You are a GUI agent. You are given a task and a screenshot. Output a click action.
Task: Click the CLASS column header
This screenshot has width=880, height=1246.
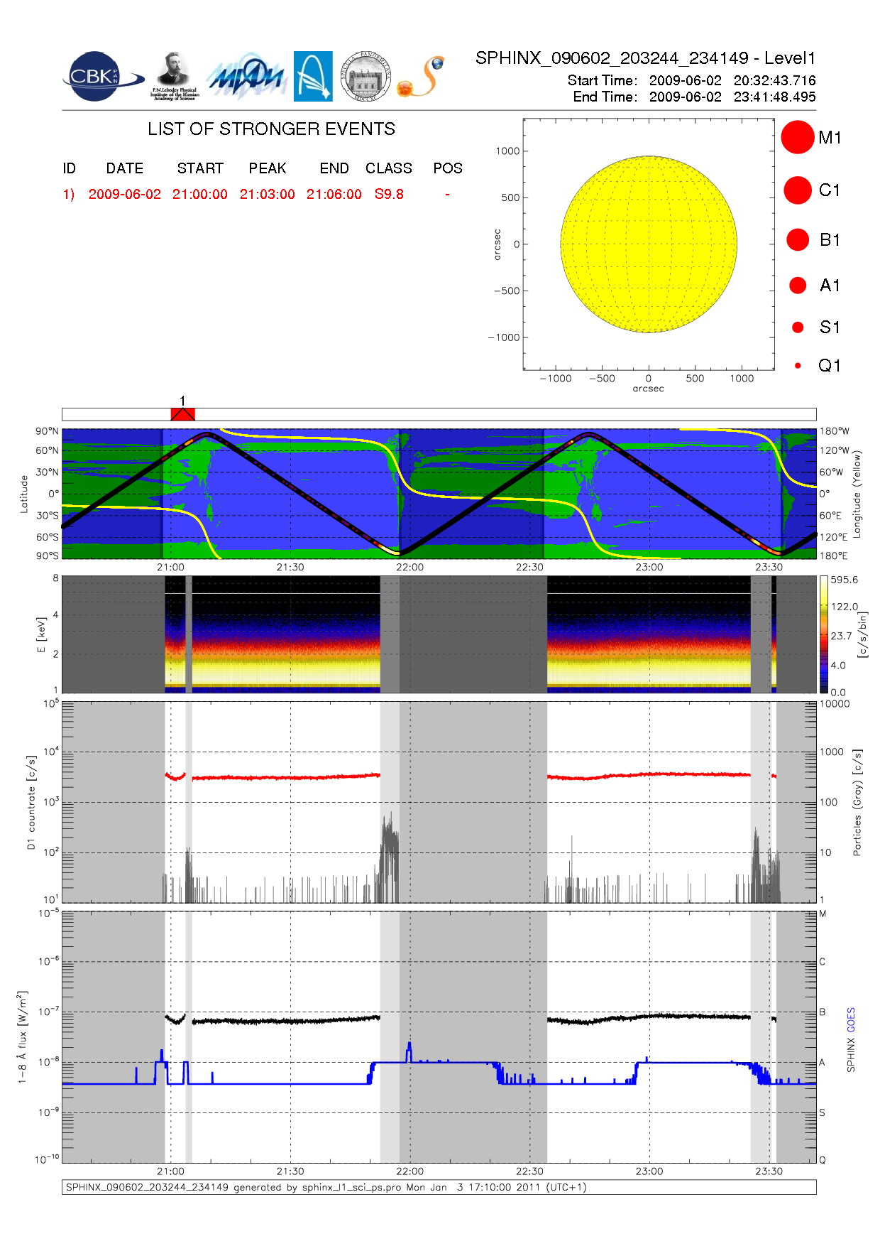pos(389,168)
